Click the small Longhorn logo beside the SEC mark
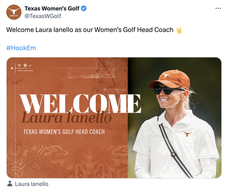The height and width of the screenshot is (189, 228). pos(19,65)
